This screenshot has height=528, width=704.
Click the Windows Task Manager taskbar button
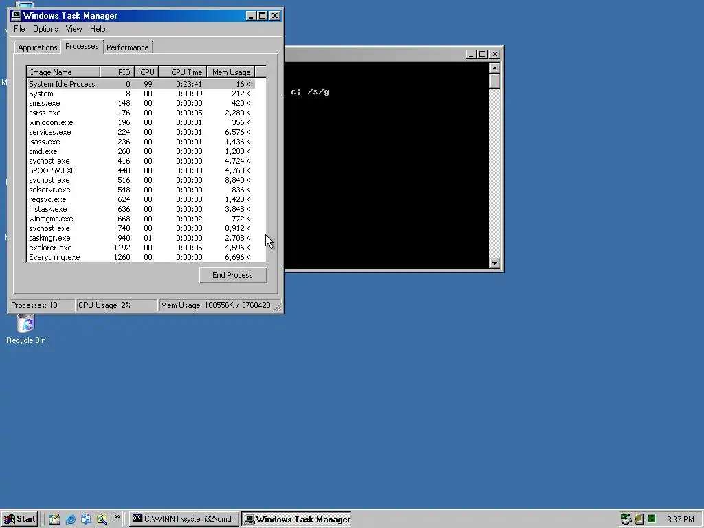click(x=297, y=520)
